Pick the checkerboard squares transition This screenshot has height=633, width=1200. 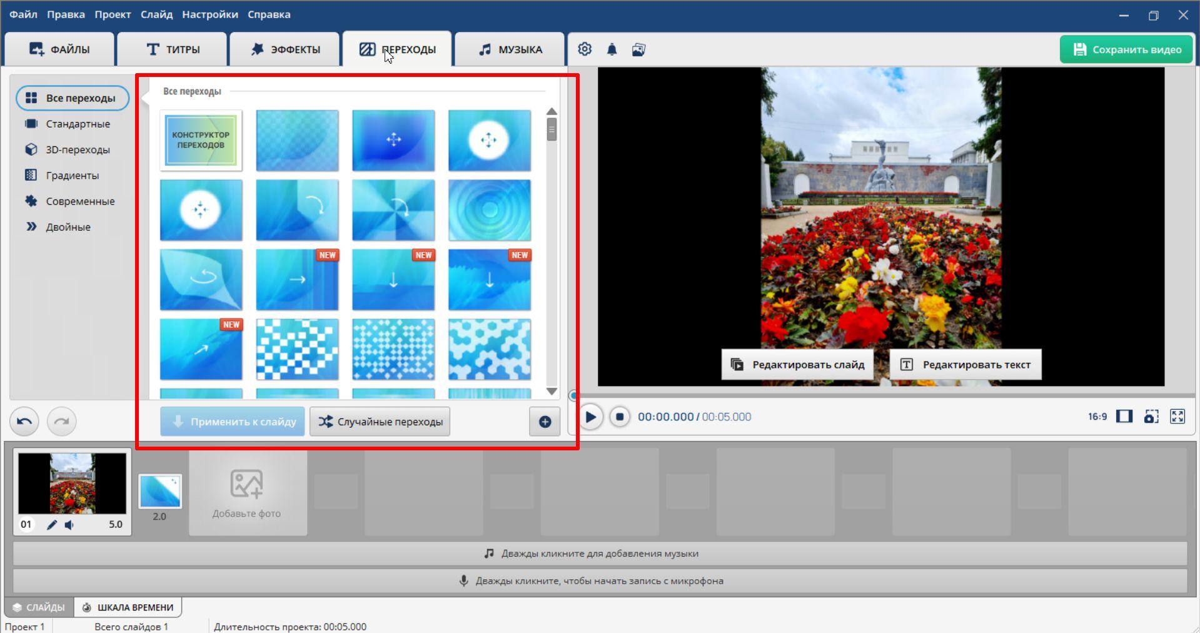[297, 350]
